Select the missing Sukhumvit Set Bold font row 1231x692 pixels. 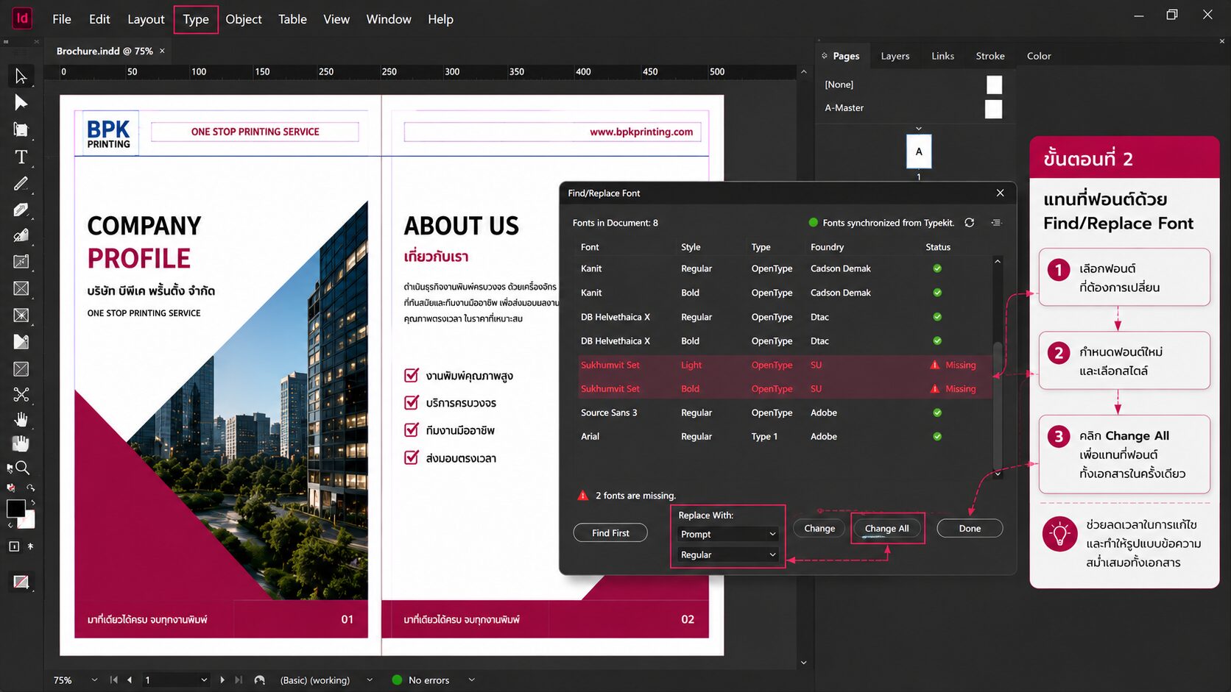[x=785, y=388]
